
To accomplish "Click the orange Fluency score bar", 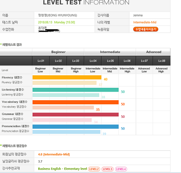I will click(x=67, y=77).
